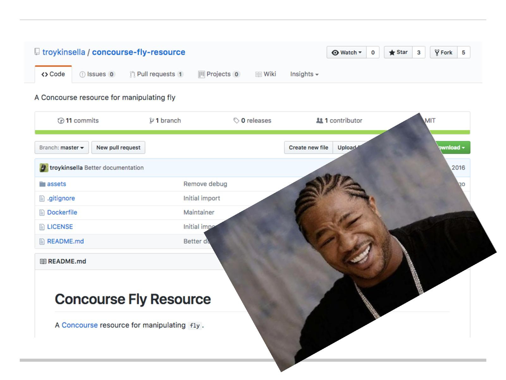Open the Wiki tab
The image size is (506, 380).
click(266, 74)
